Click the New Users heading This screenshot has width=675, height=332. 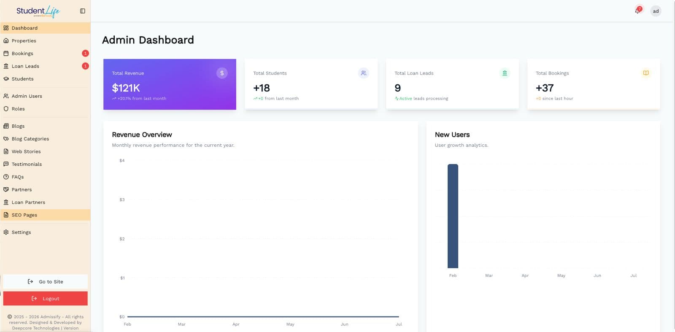click(x=452, y=135)
